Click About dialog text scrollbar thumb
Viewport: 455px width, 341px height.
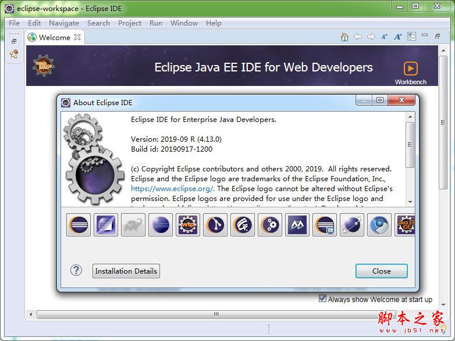[x=410, y=145]
